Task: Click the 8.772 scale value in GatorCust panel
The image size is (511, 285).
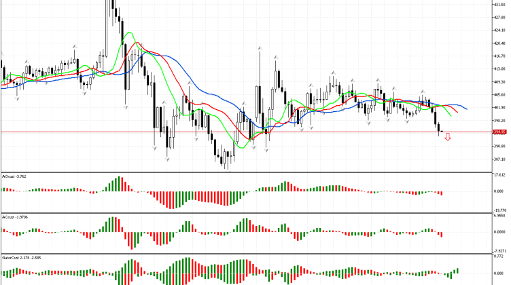Action: coord(499,256)
